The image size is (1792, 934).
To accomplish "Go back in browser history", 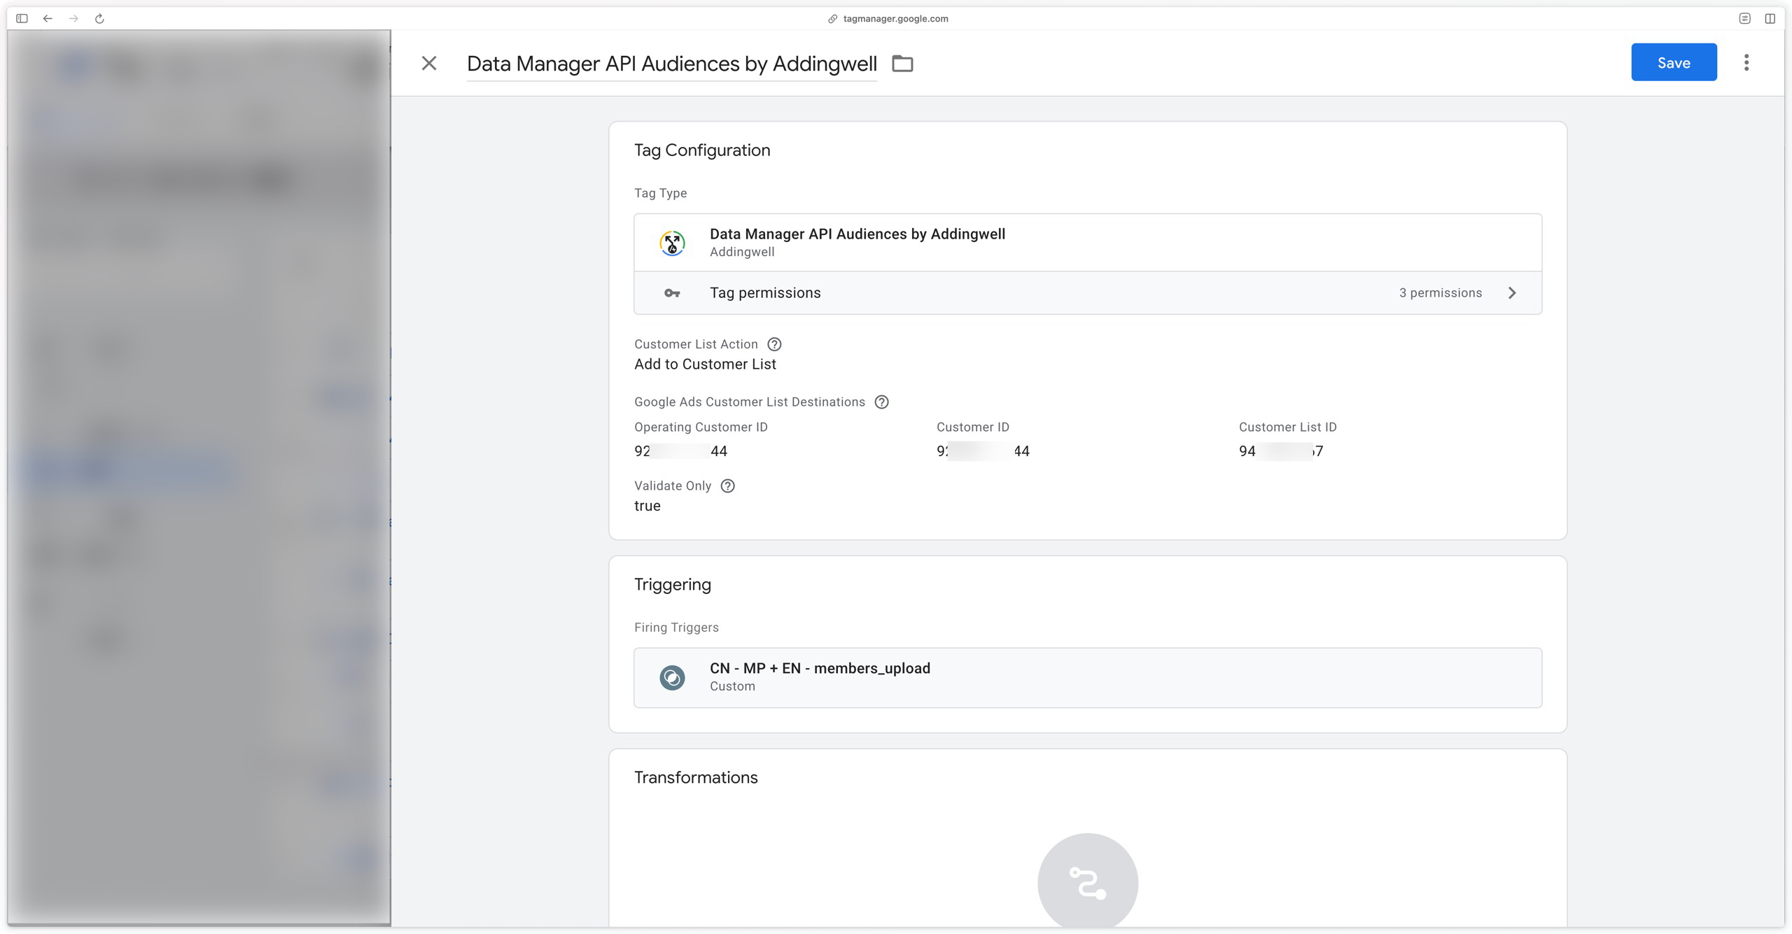I will pyautogui.click(x=48, y=19).
